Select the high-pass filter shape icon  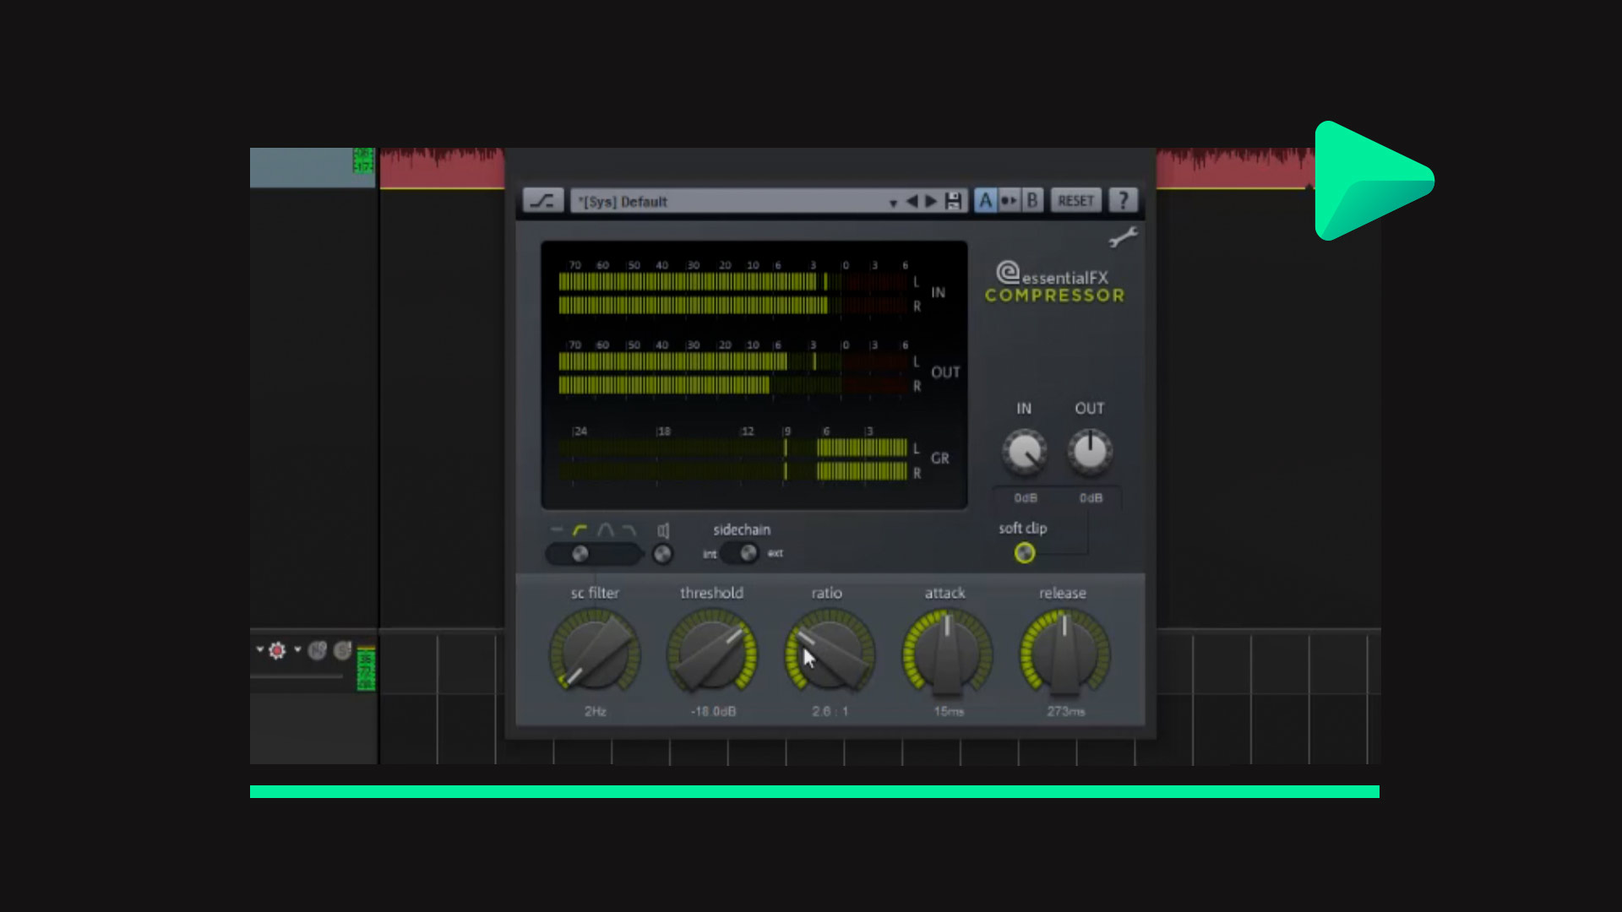tap(580, 529)
